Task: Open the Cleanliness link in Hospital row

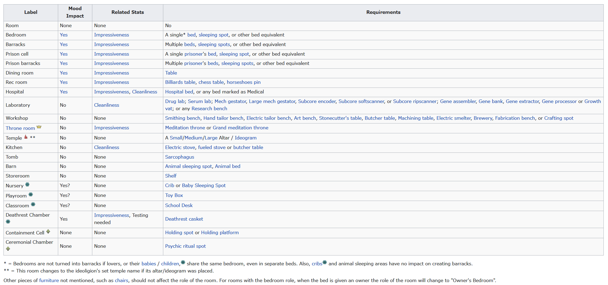Action: point(145,92)
